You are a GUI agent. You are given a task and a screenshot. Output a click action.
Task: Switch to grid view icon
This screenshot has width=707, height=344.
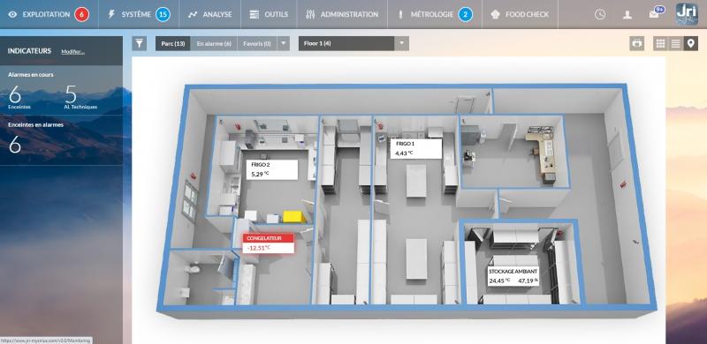660,44
